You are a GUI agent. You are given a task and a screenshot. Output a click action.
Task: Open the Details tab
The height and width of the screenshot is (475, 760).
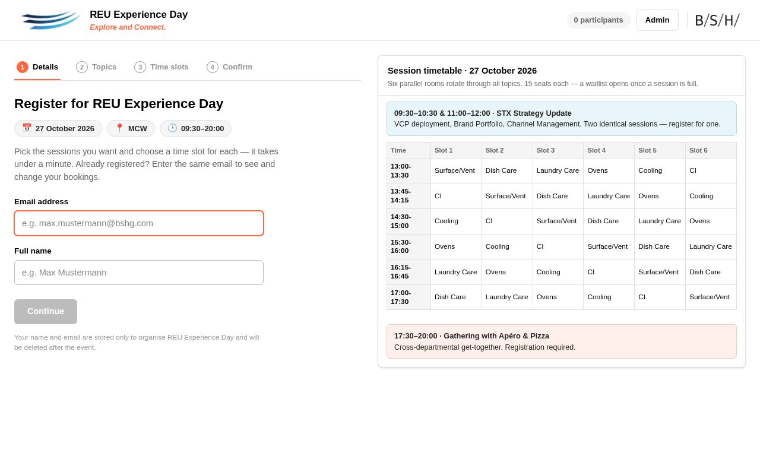coord(37,67)
